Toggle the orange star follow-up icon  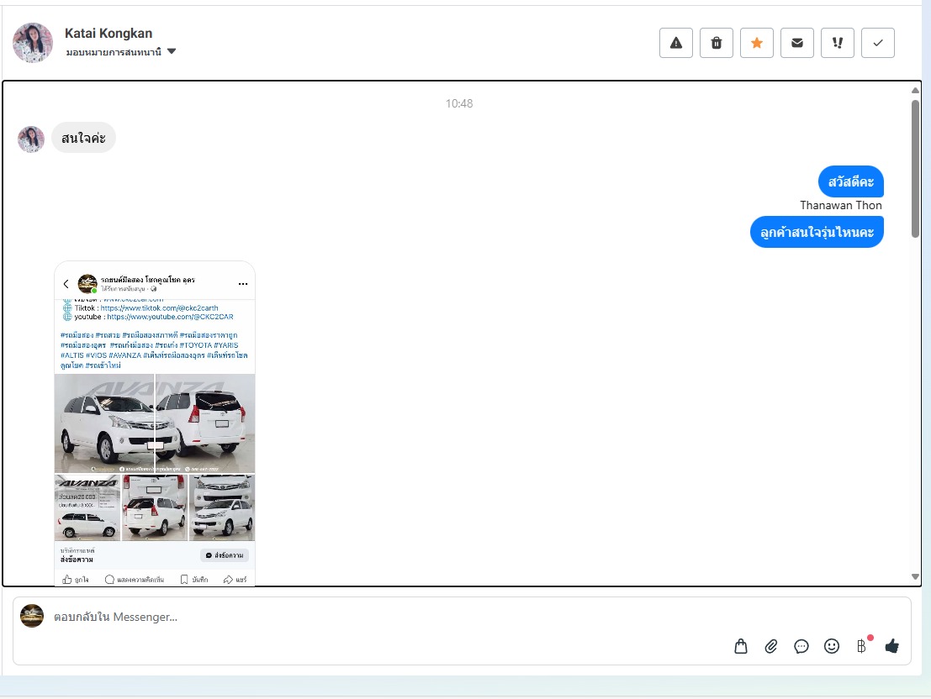click(756, 43)
